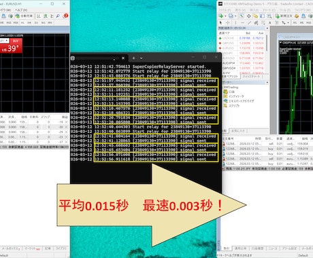313x258 pixels.
Task: Toggle Market Watch icon in XMTrading toolbar
Action: pyautogui.click(x=242, y=16)
